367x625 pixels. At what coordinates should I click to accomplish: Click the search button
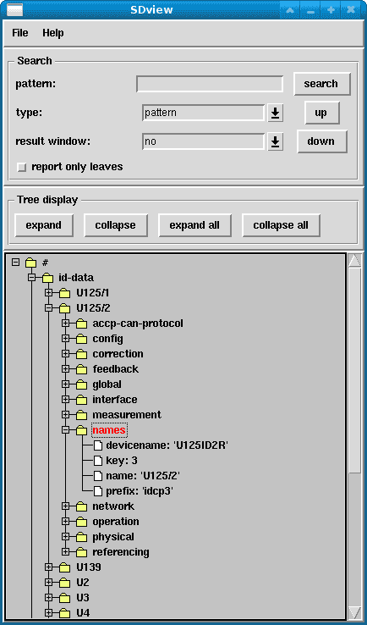click(x=321, y=84)
